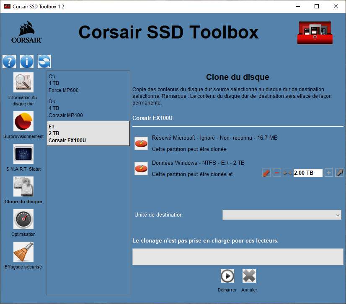The height and width of the screenshot is (304, 346).
Task: Refresh the drive list with refresh icon
Action: pyautogui.click(x=44, y=61)
